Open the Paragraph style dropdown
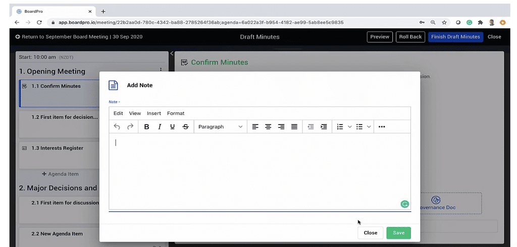Screen dimensions: 517x247 click(x=220, y=127)
